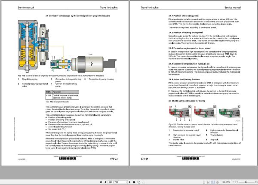258x185 pixels.
Task: Jump to the last page
Action: 134,182
